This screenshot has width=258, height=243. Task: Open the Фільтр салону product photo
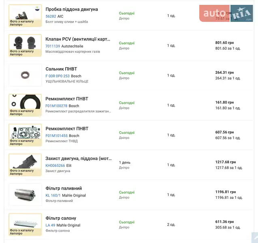click(25, 224)
